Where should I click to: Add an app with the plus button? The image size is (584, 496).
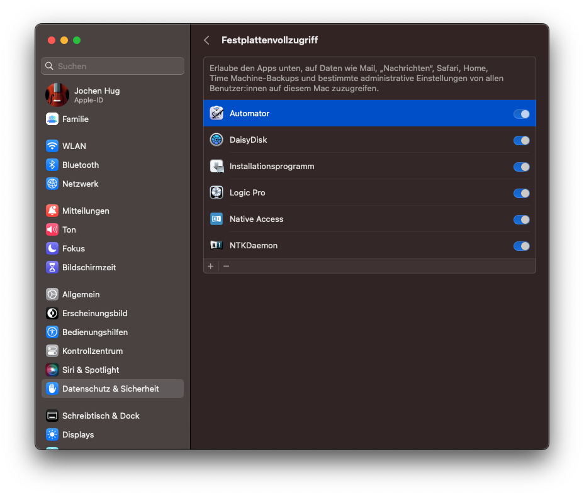coord(211,266)
